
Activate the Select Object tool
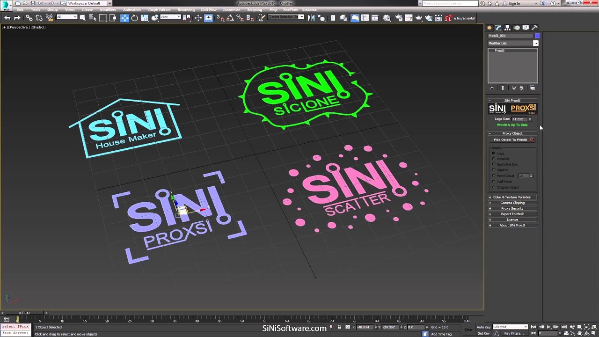point(83,18)
